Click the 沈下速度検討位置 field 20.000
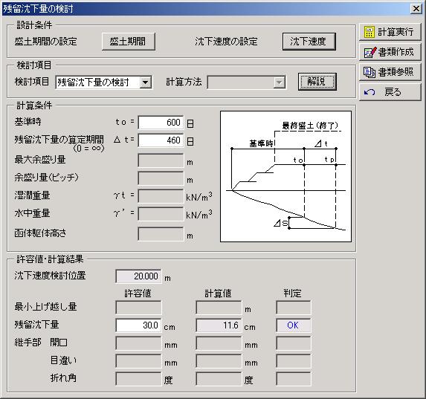This screenshot has width=426, height=399. [138, 276]
